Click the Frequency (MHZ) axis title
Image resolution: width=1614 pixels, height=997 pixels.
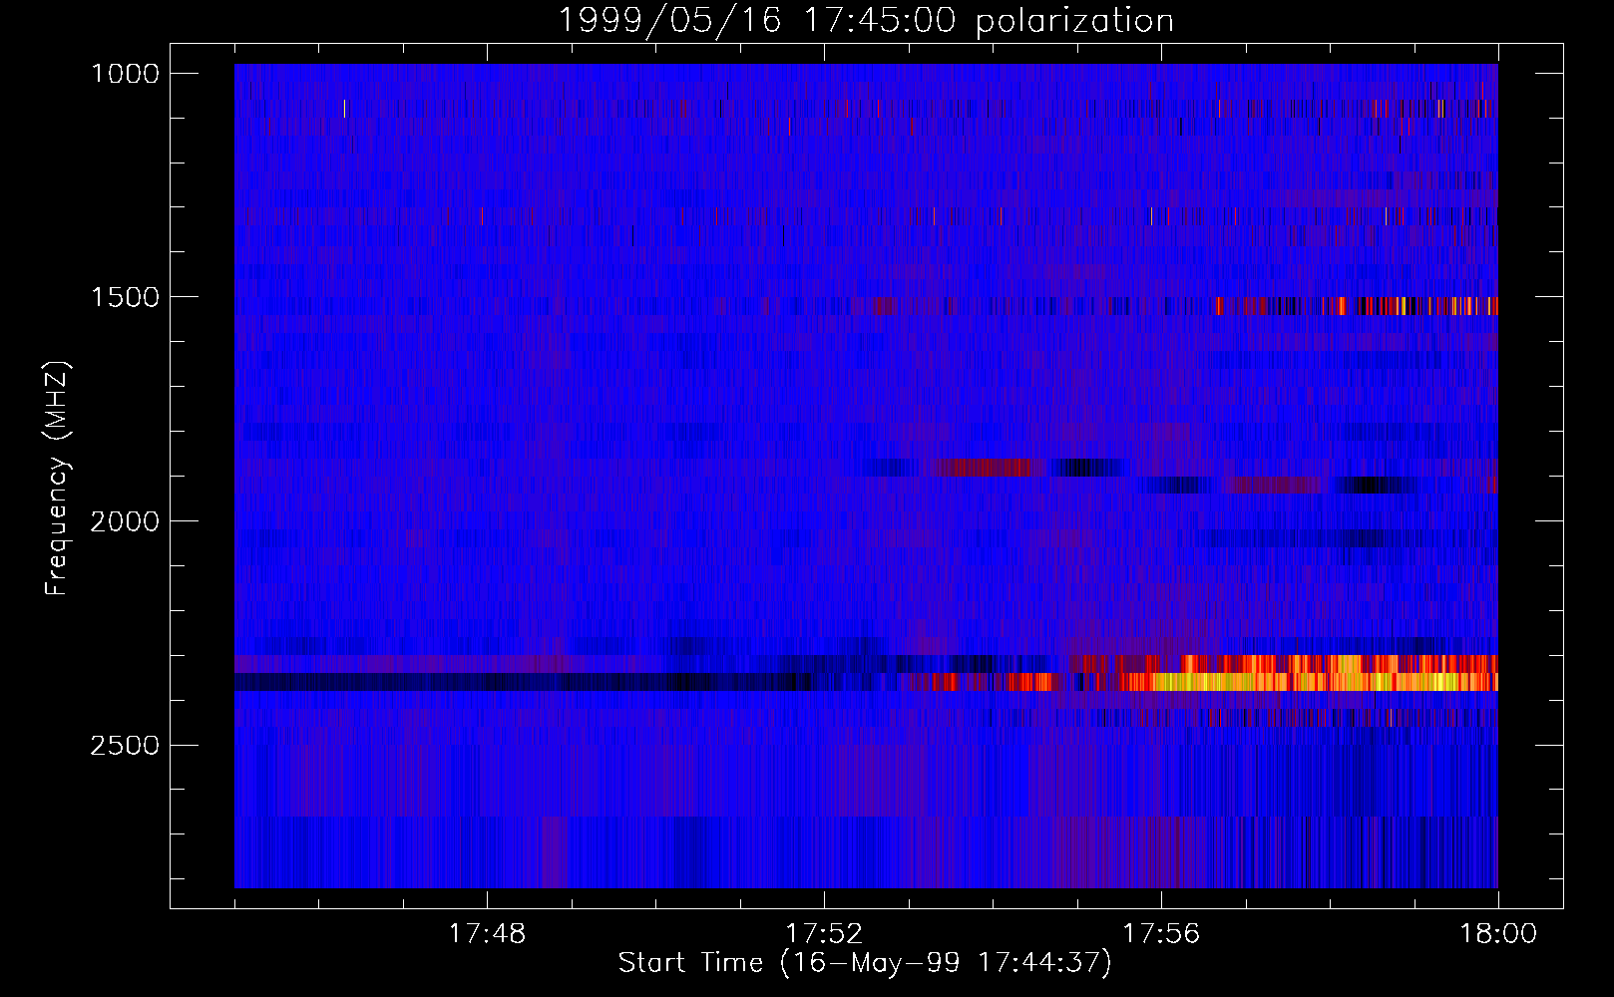[58, 479]
